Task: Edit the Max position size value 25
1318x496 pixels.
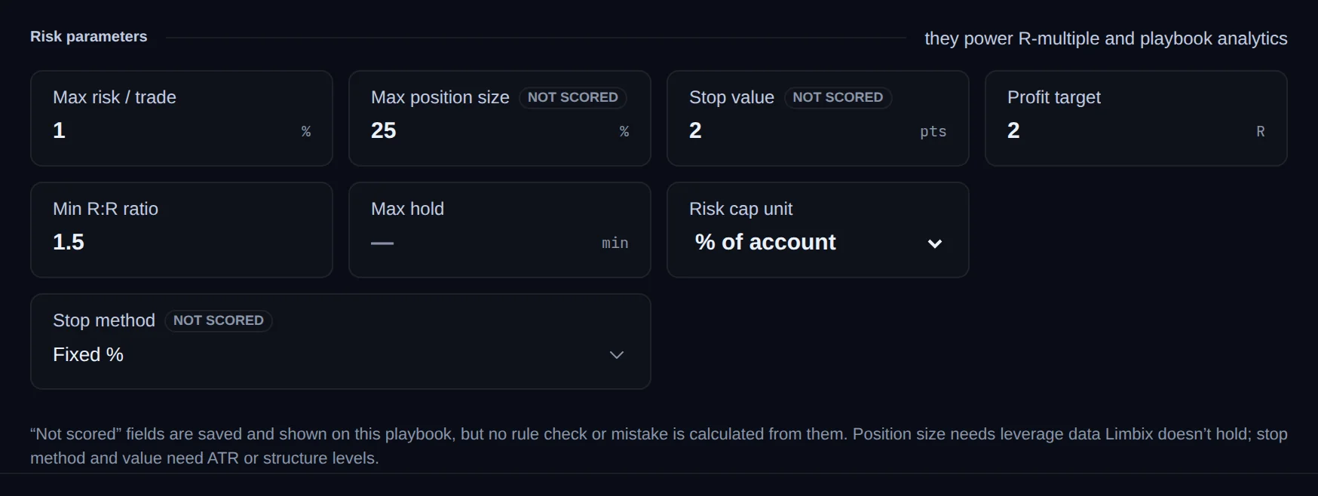Action: tap(492, 130)
